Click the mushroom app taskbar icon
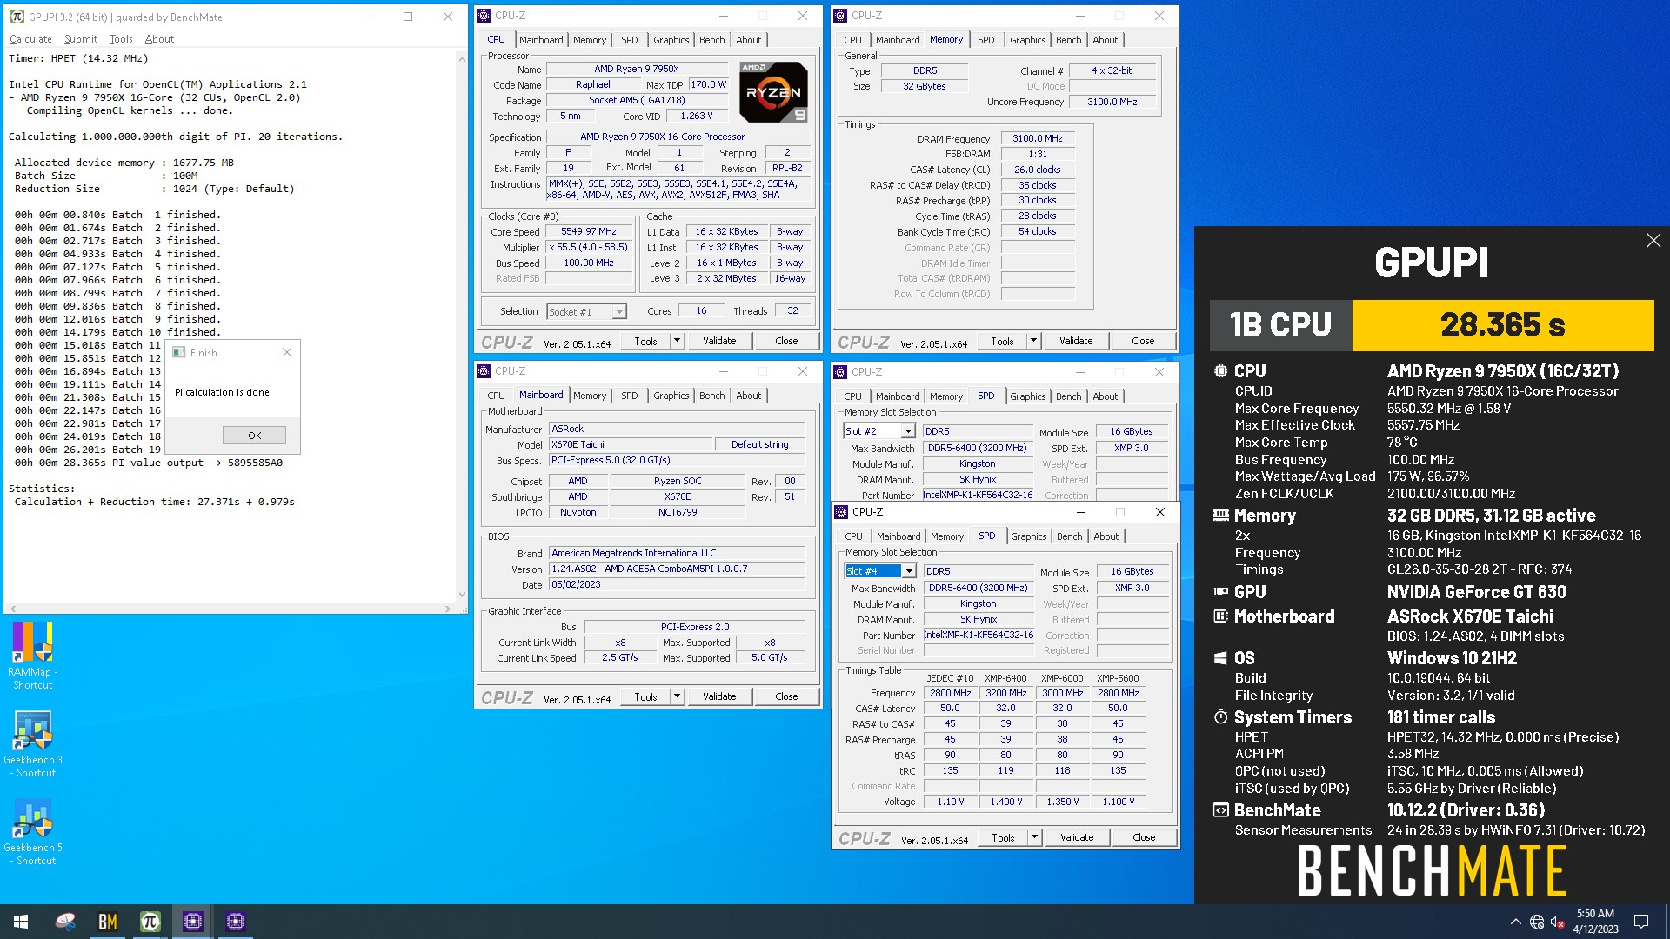This screenshot has height=939, width=1670. point(65,922)
